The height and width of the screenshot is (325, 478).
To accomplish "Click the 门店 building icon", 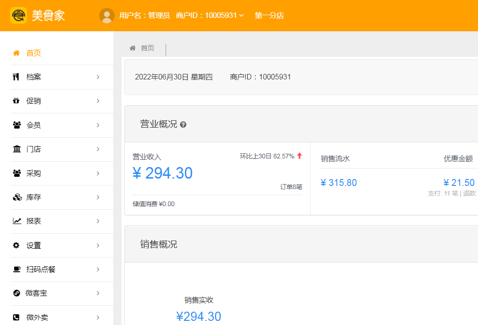I will 17,149.
